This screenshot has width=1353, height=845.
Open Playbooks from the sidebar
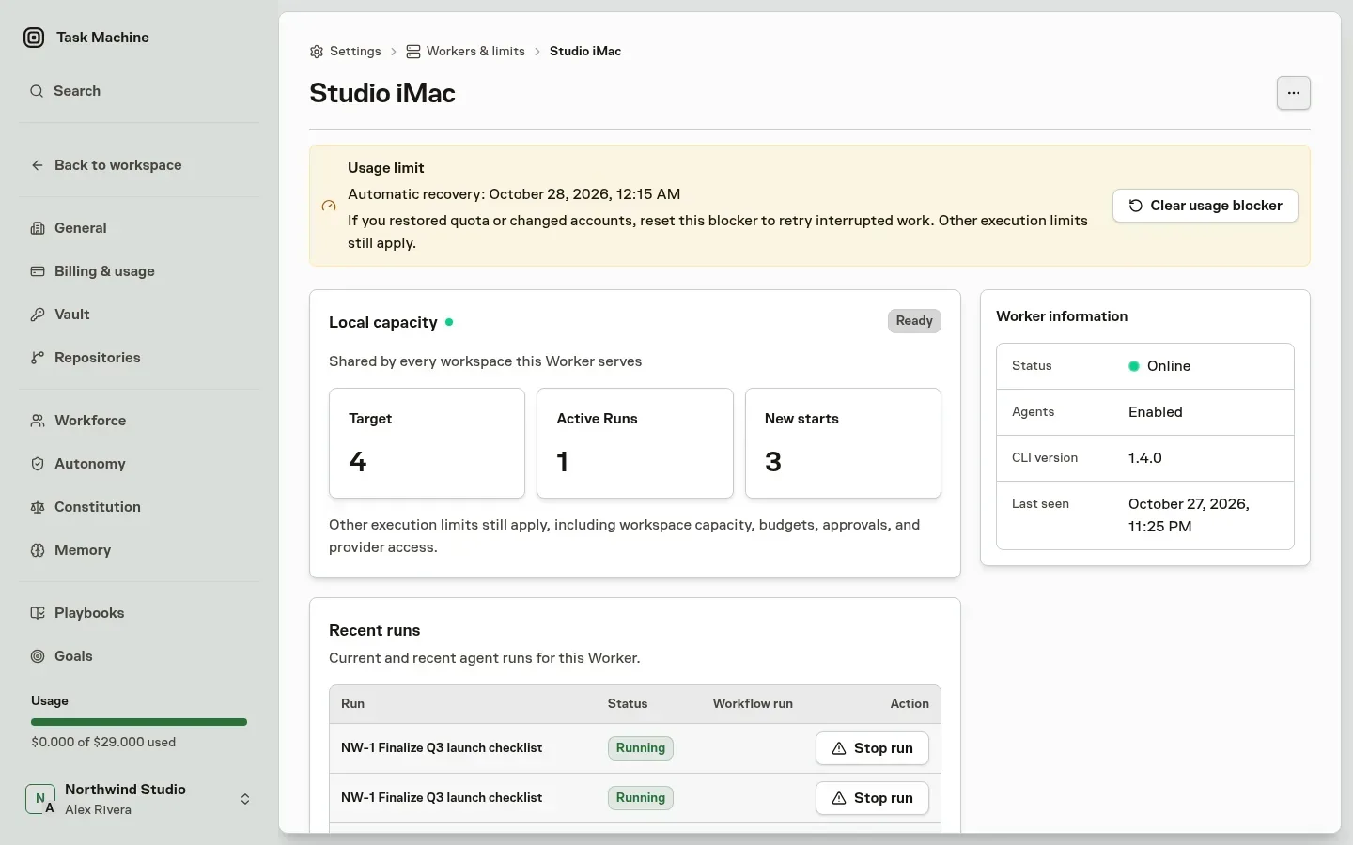[138, 613]
